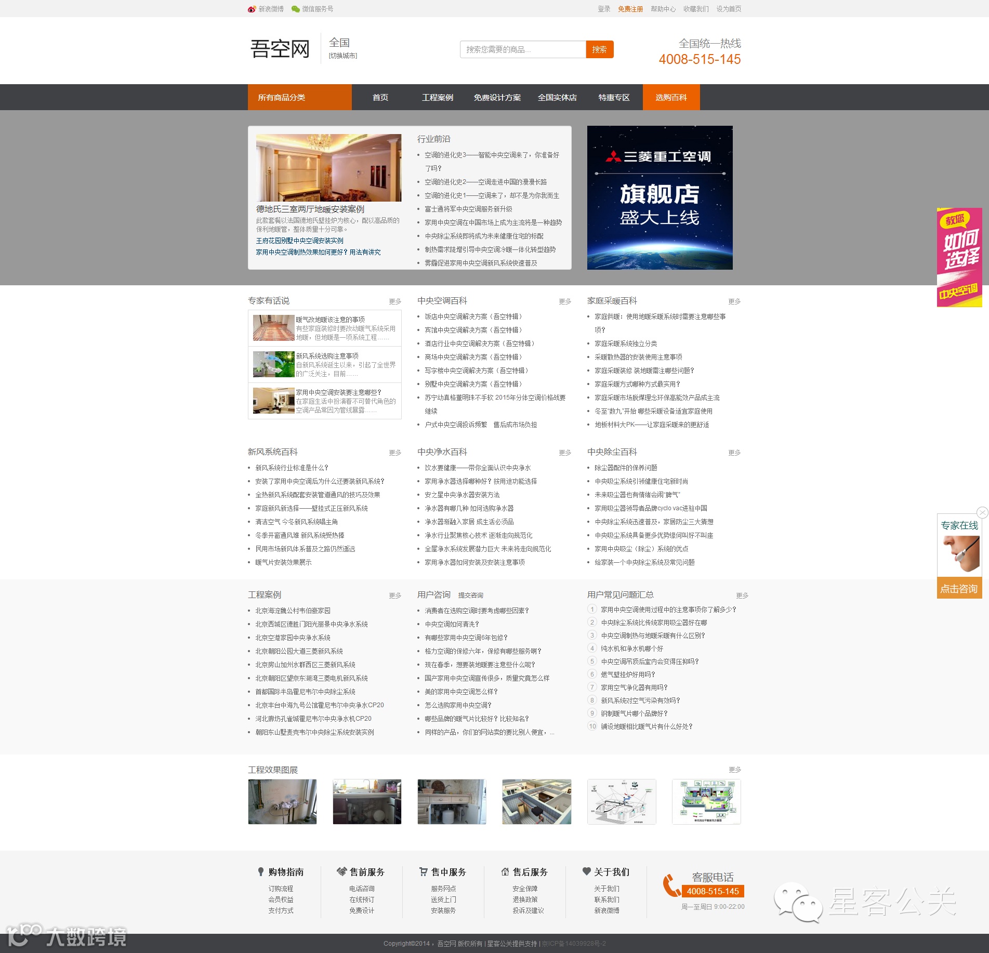989x953 pixels.
Task: Open the 免费设计方案 nav tab
Action: point(497,97)
